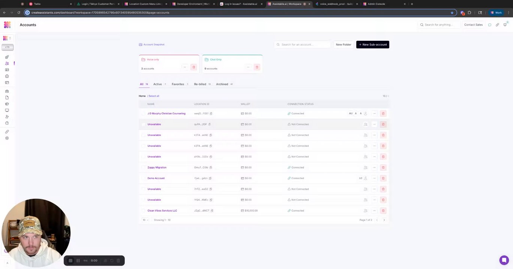This screenshot has width=513, height=269.
Task: Tick the checkbox for Zappy Migration
Action: 143,167
